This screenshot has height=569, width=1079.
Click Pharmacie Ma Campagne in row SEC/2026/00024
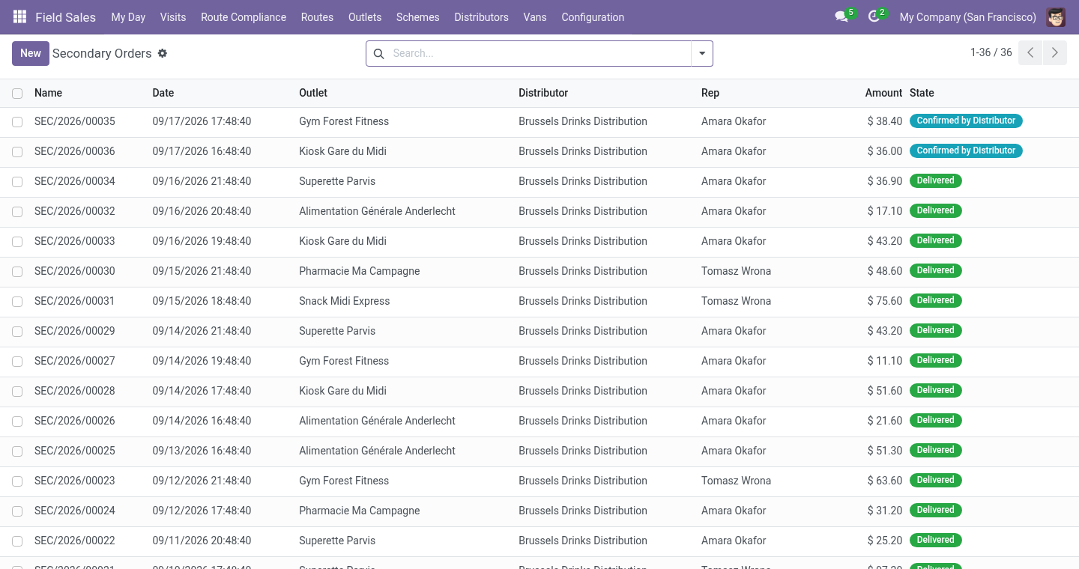pyautogui.click(x=359, y=511)
